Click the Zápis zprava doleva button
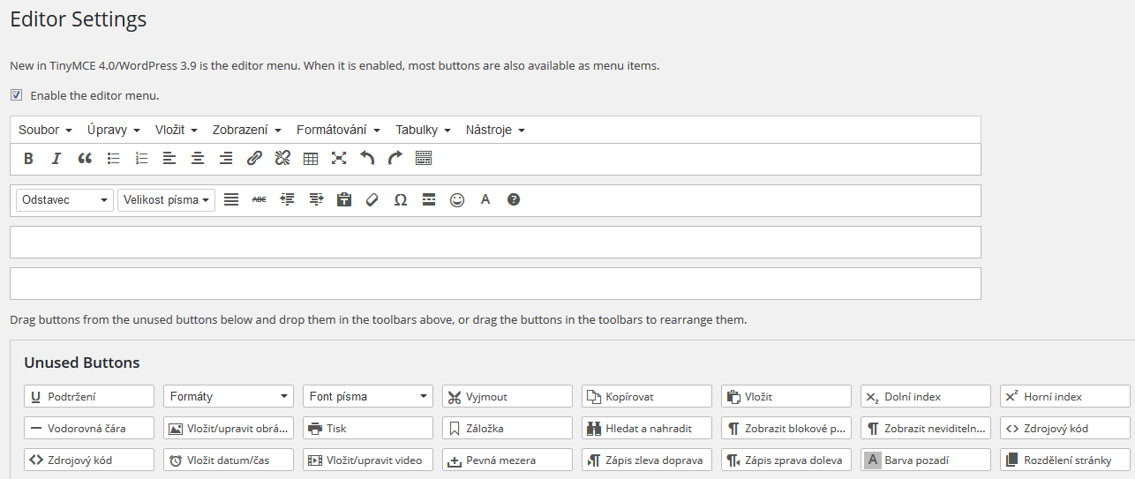Image resolution: width=1135 pixels, height=479 pixels. point(786,460)
